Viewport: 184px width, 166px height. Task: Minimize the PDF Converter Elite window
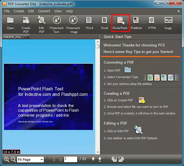tap(158, 3)
